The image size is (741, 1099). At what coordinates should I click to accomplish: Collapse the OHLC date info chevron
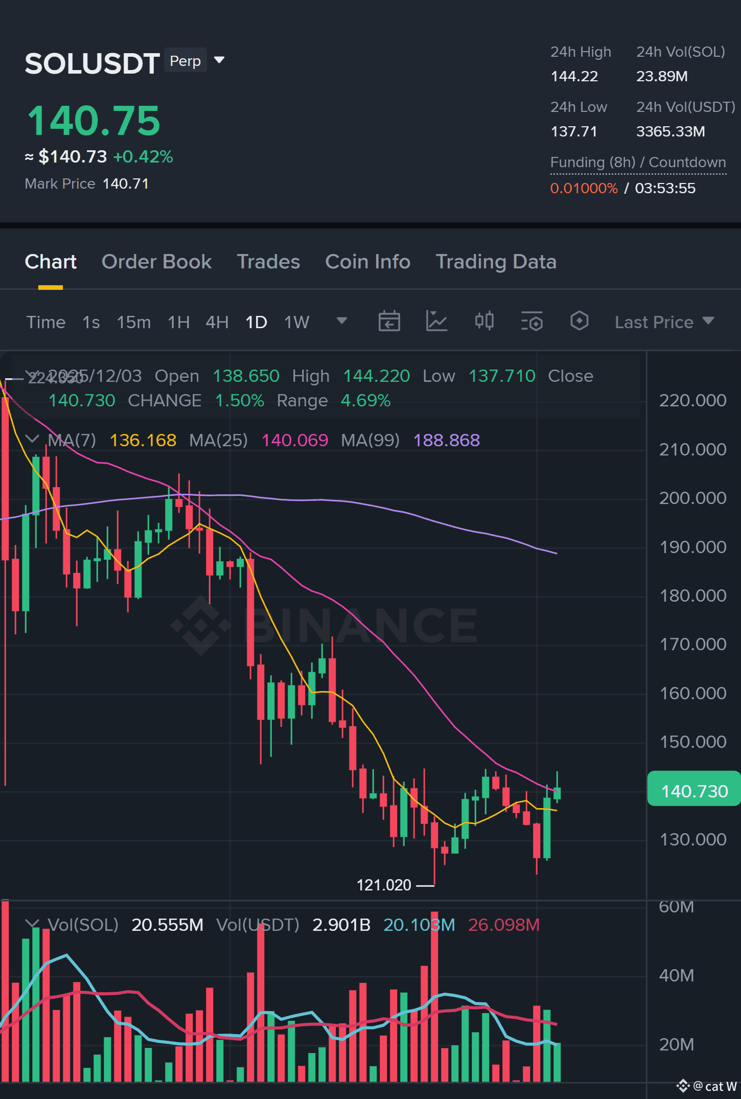click(32, 375)
